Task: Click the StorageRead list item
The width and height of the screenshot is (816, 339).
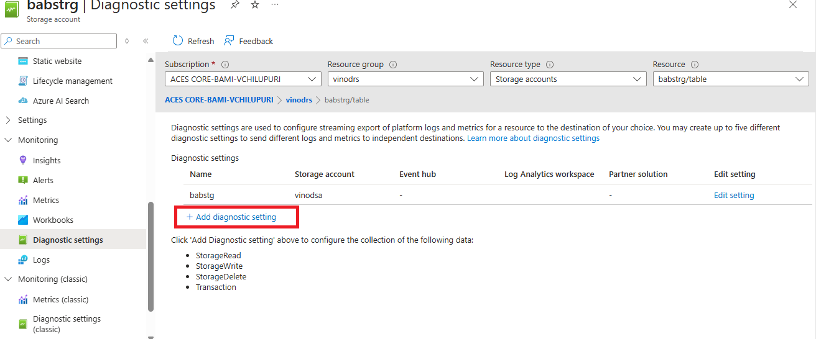Action: pos(218,255)
